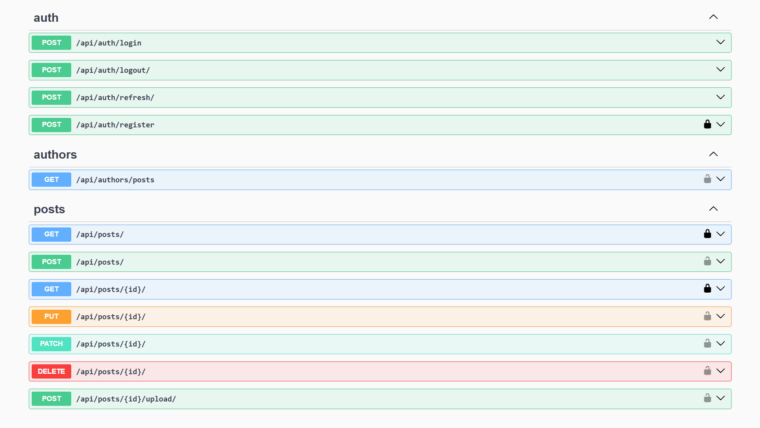The image size is (760, 428).
Task: Click the open lock on POST /api/posts/
Action: (707, 261)
